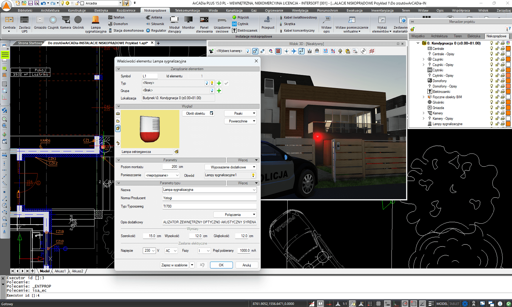
Task: Open the object library icon beside Lampa ostrzegawcza
Action: pyautogui.click(x=176, y=152)
